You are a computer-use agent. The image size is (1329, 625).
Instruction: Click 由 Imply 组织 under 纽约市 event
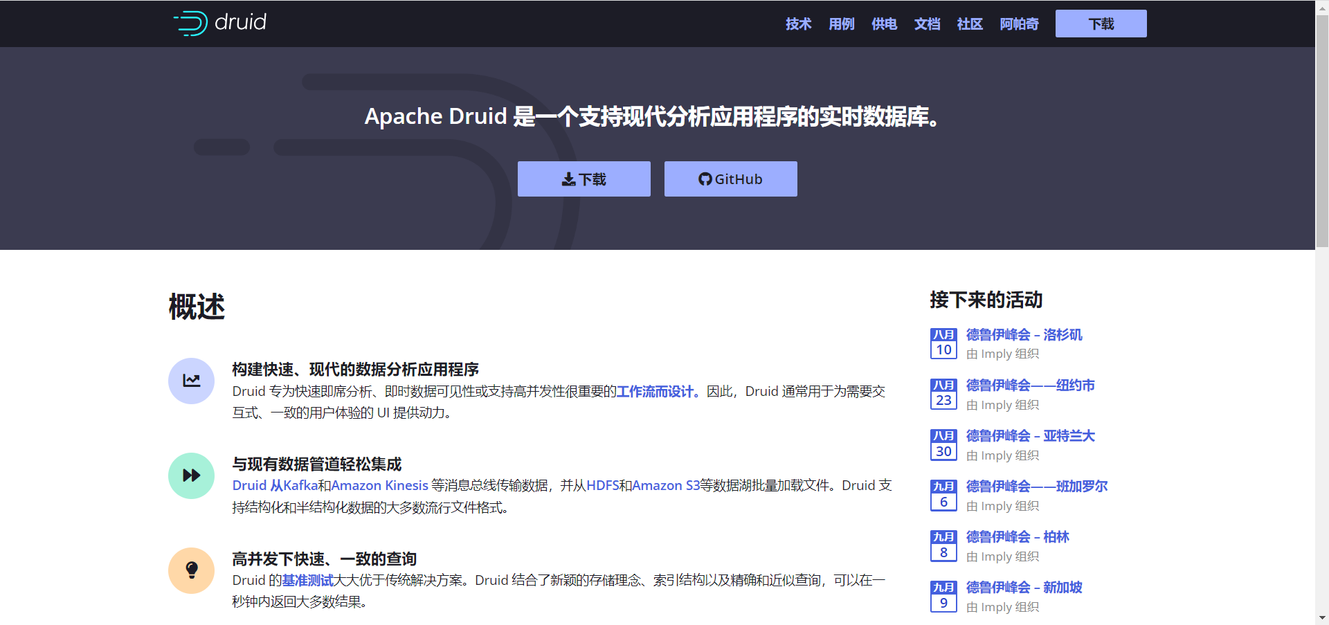point(1003,406)
